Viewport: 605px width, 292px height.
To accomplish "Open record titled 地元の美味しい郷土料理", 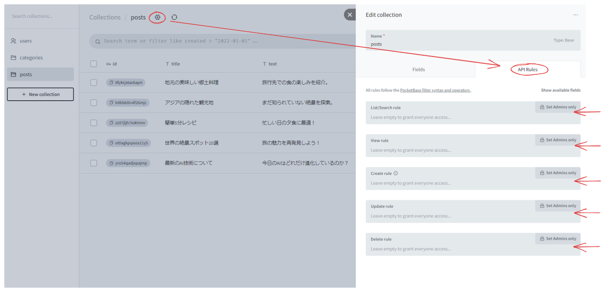I will tap(192, 83).
